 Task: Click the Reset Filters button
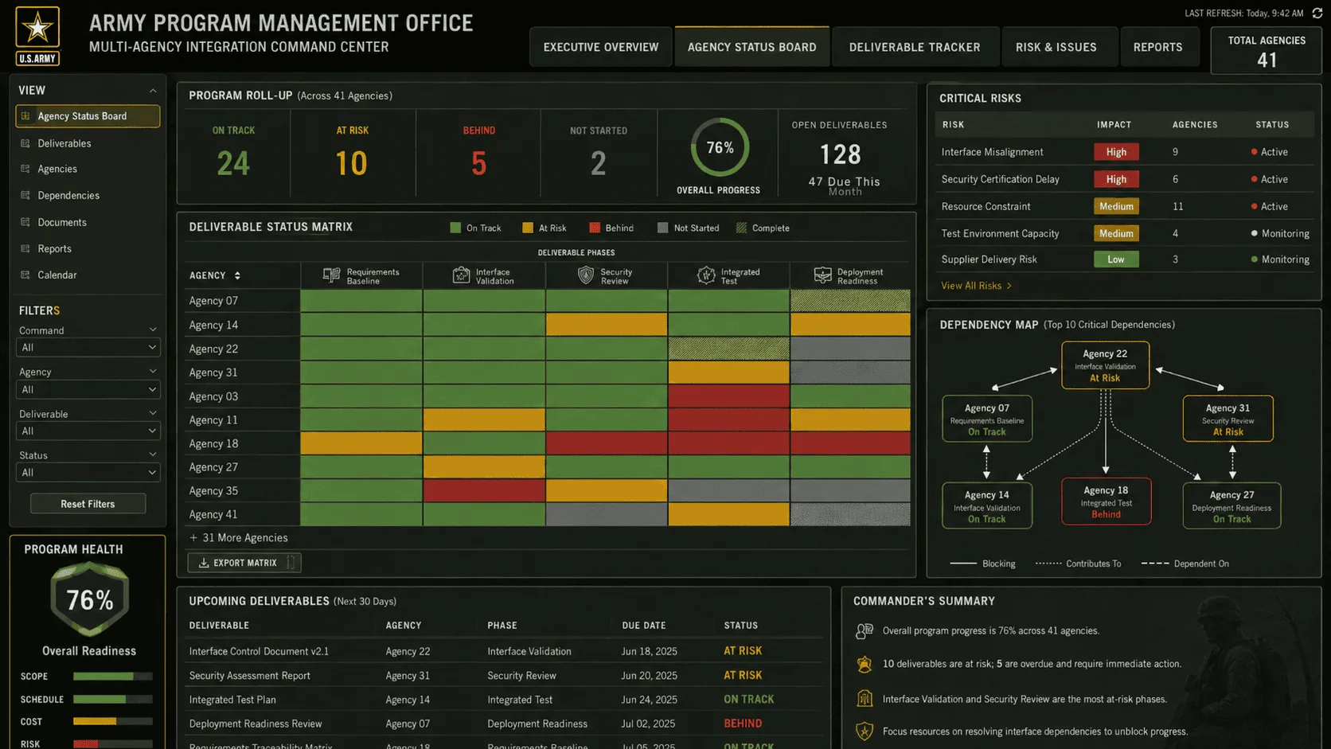[x=88, y=504]
